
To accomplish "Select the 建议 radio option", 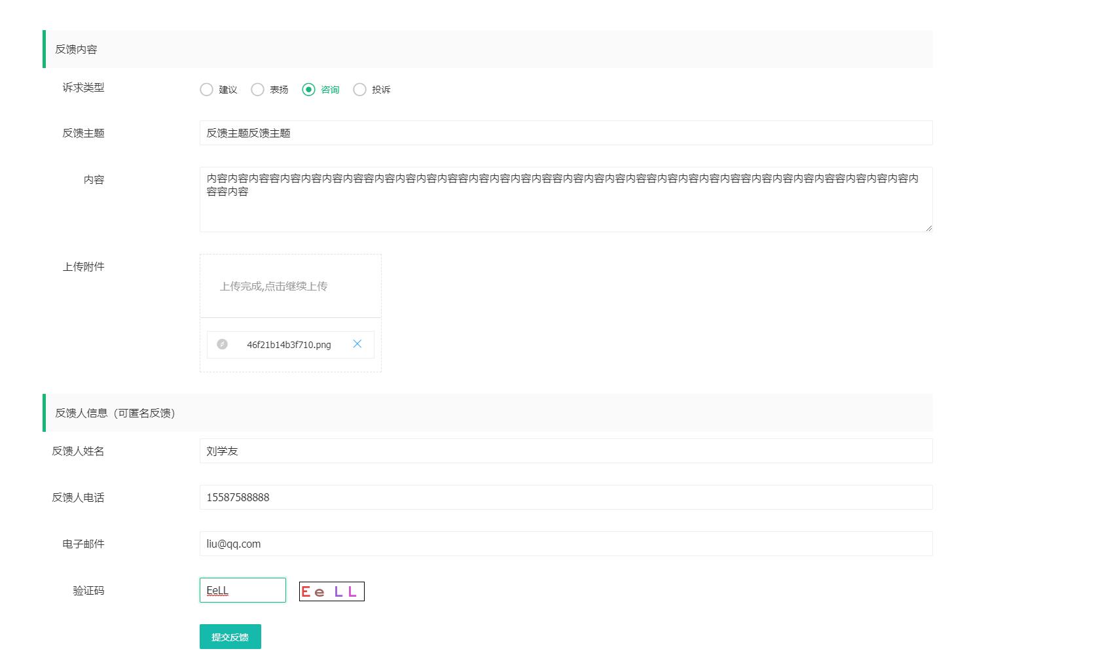I will (x=206, y=90).
